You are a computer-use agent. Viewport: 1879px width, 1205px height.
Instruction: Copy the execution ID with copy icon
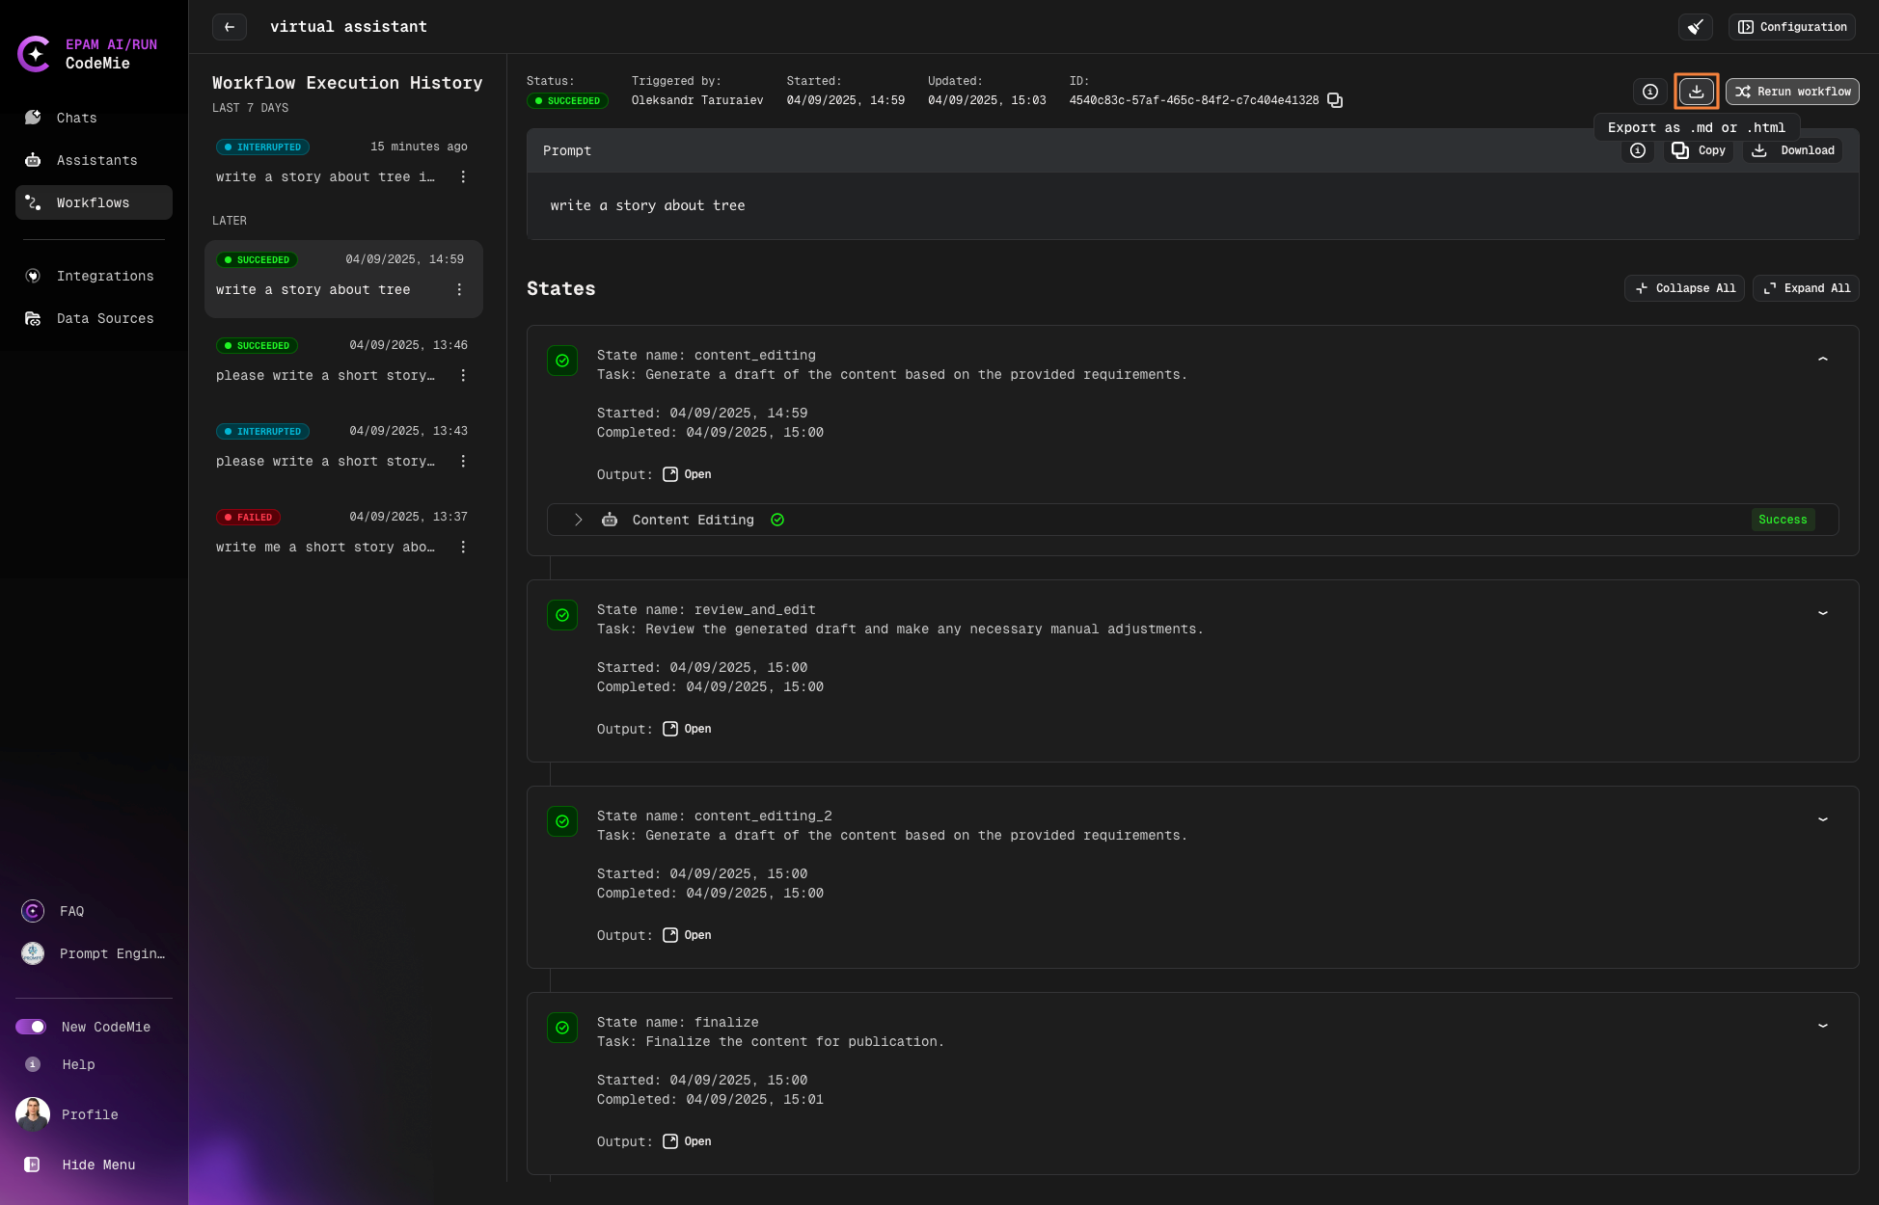[x=1335, y=100]
